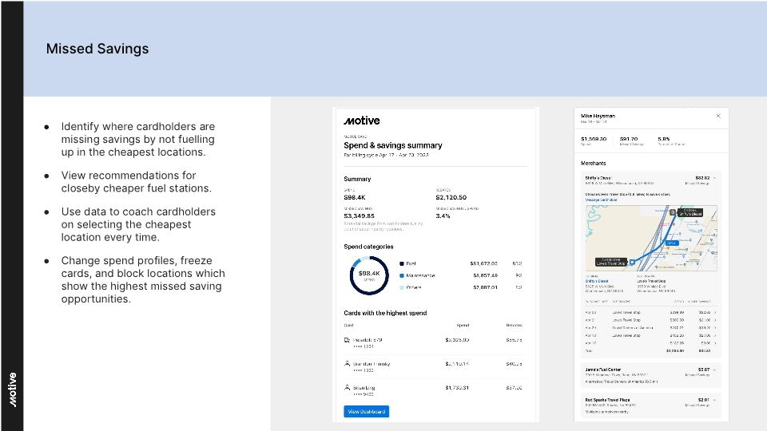Click the Spend & savings summary heading
The height and width of the screenshot is (431, 767).
(393, 145)
